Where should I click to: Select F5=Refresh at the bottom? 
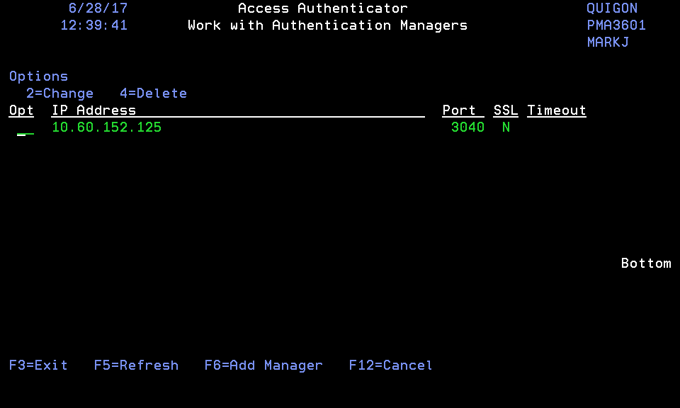click(136, 365)
